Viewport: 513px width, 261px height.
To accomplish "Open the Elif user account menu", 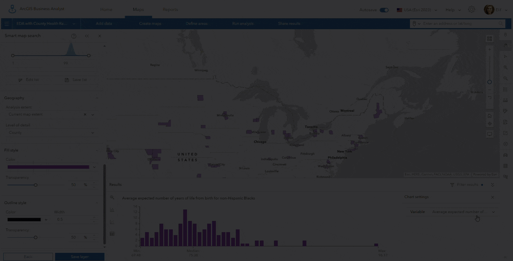I will point(496,10).
